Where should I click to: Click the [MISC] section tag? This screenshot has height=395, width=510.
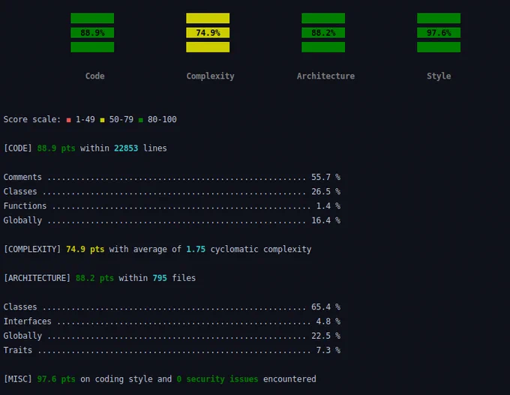pyautogui.click(x=18, y=379)
